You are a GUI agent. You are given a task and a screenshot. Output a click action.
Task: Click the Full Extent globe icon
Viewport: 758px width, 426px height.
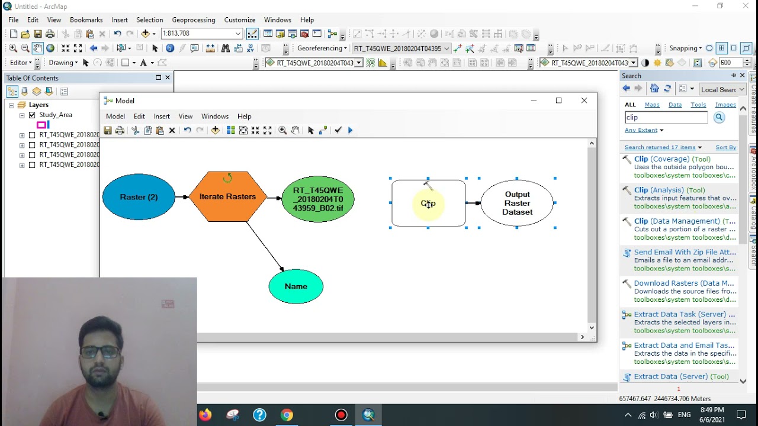[50, 48]
